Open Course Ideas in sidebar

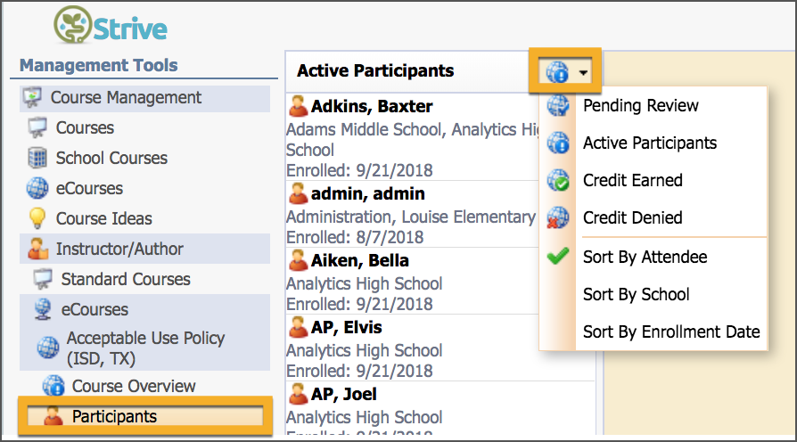[x=103, y=218]
